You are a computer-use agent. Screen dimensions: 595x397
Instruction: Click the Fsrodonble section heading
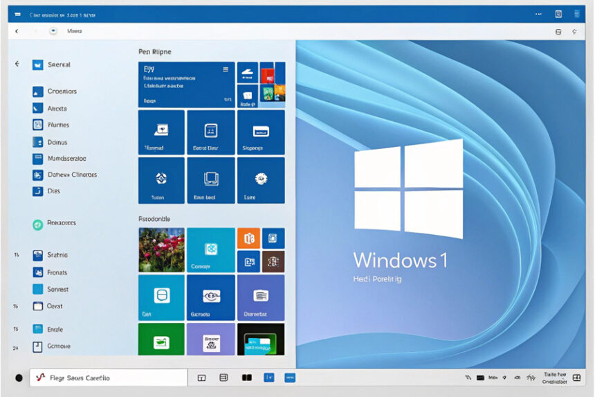[154, 219]
